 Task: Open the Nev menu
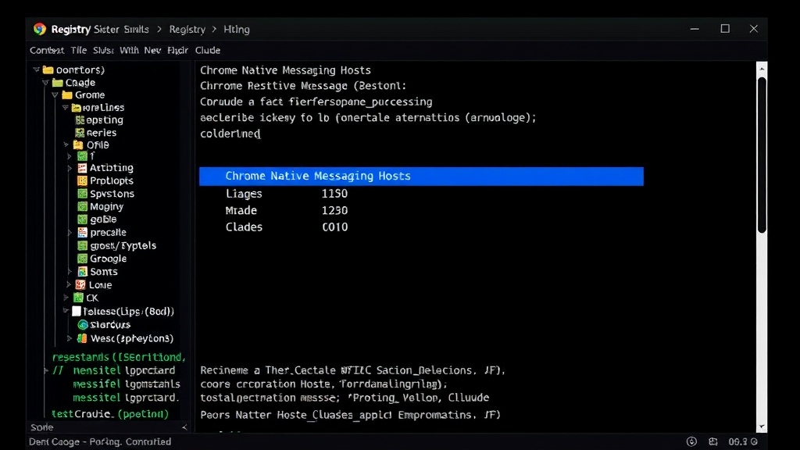pyautogui.click(x=152, y=51)
